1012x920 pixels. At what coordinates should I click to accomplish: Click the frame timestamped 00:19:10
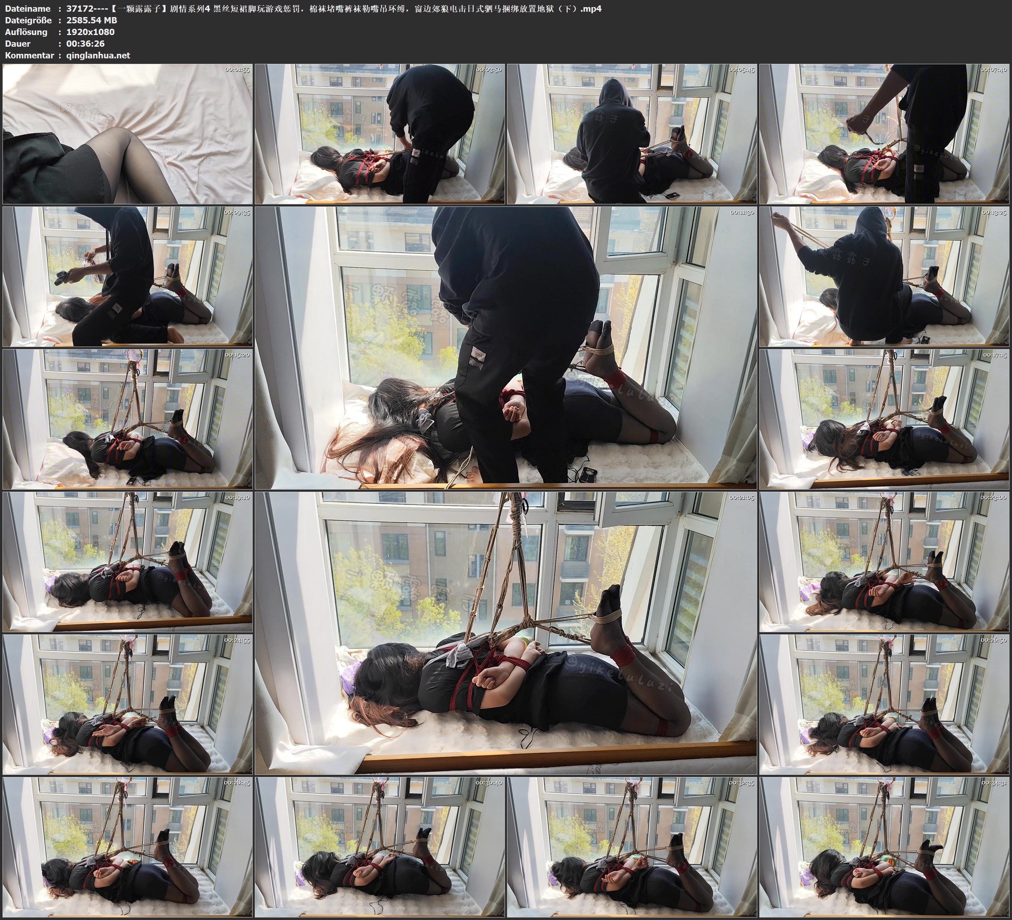(x=128, y=562)
